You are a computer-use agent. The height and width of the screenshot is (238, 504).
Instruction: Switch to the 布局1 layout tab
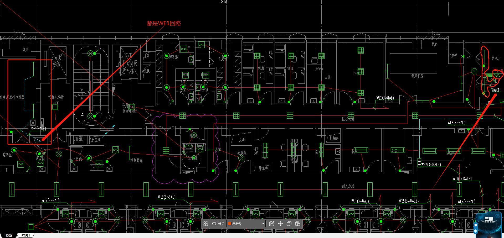click(x=26, y=235)
